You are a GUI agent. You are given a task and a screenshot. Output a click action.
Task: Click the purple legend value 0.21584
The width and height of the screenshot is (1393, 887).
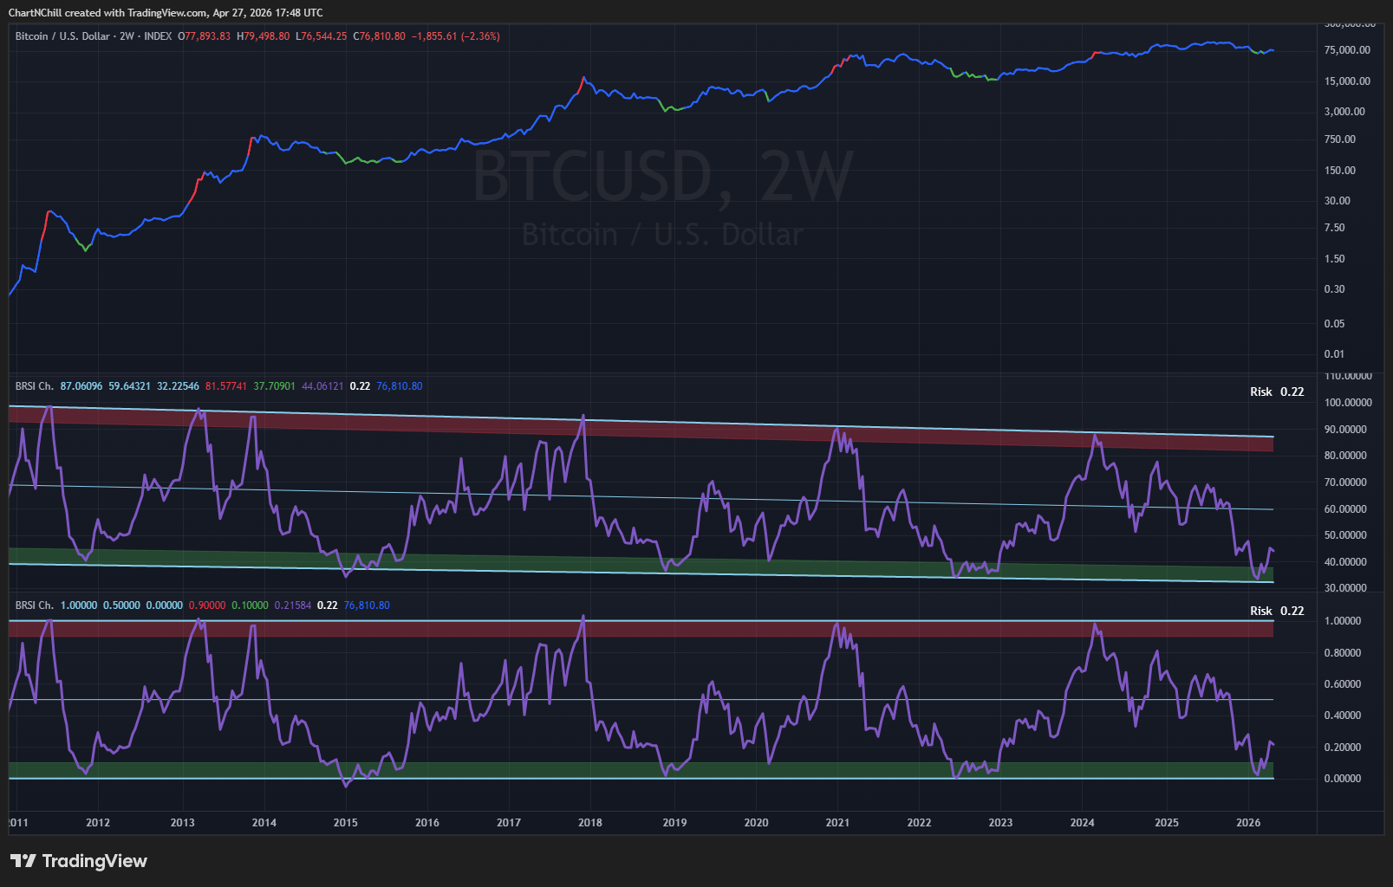pyautogui.click(x=293, y=605)
